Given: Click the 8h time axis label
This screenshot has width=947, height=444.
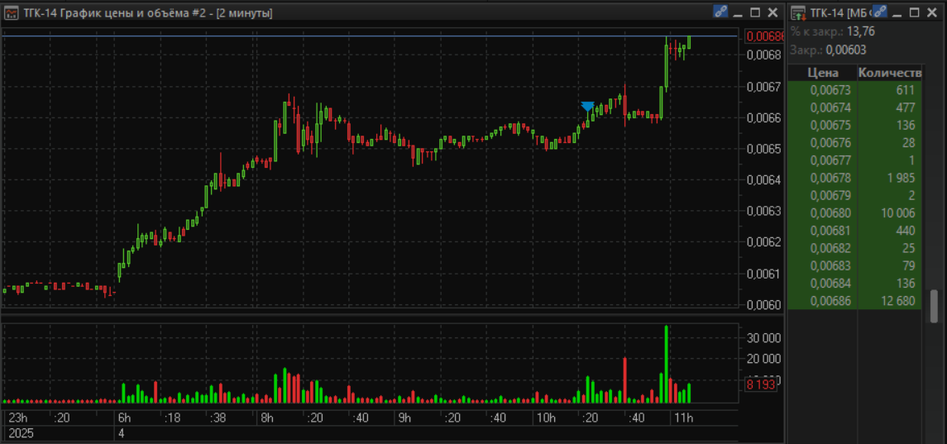Looking at the screenshot, I should [267, 418].
